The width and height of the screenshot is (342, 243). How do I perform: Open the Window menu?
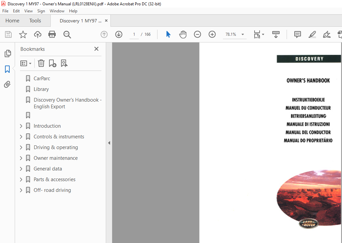tap(57, 11)
